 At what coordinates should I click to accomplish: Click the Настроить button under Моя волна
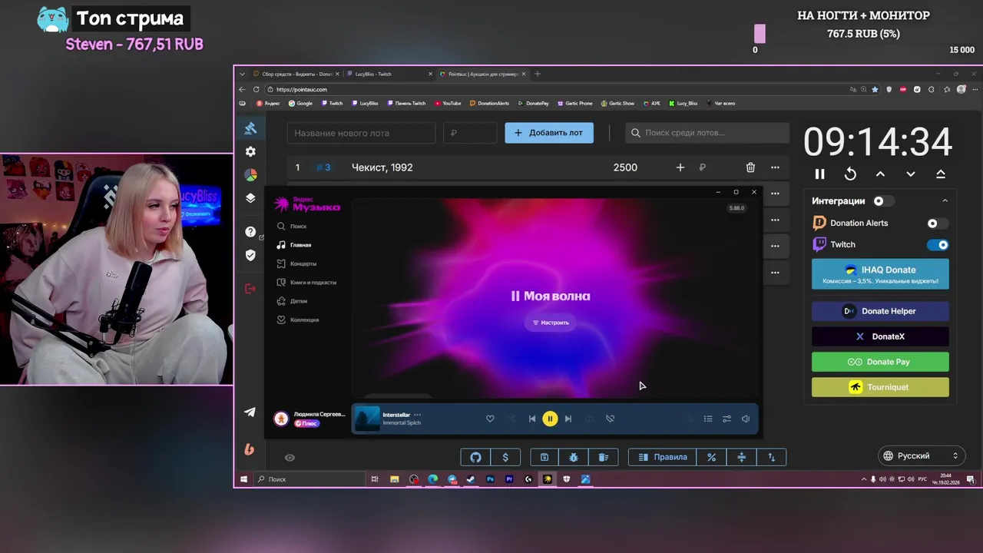point(551,323)
